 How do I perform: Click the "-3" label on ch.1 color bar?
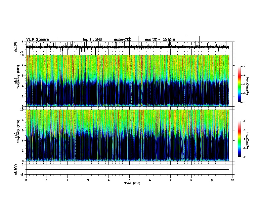click(244, 66)
